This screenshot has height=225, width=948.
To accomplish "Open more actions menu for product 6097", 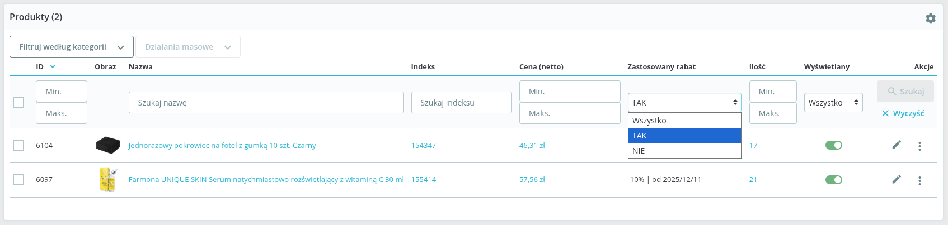I will click(919, 181).
